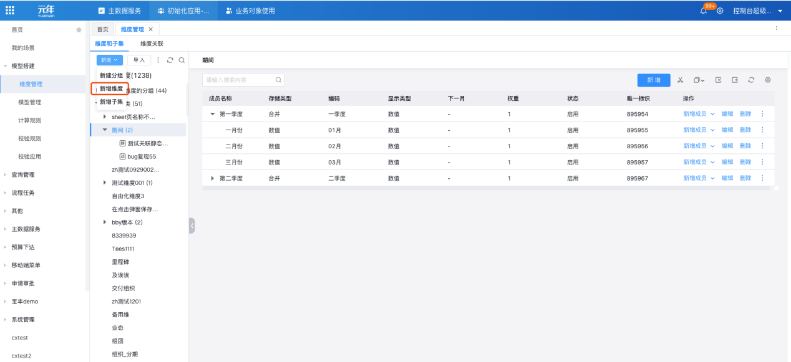Collapse the 期间 (2) tree node
791x362 pixels.
pyautogui.click(x=105, y=130)
